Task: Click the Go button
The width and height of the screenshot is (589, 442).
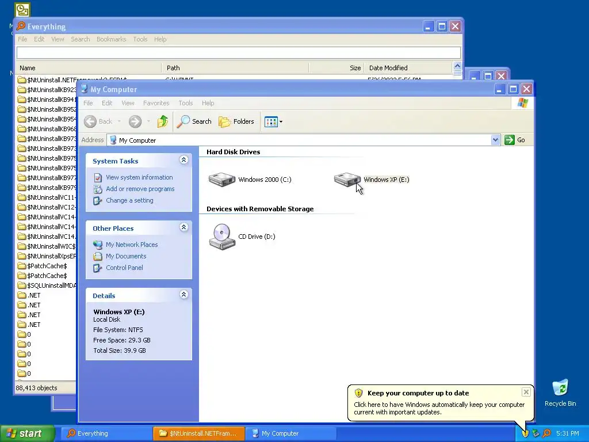Action: pos(515,140)
